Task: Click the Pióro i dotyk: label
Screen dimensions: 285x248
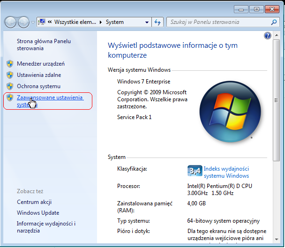Action: point(134,231)
